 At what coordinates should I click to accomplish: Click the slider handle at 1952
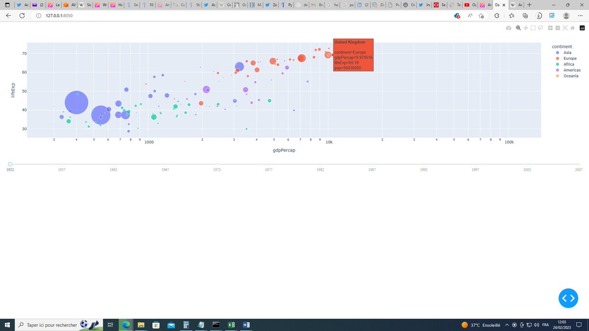10,164
